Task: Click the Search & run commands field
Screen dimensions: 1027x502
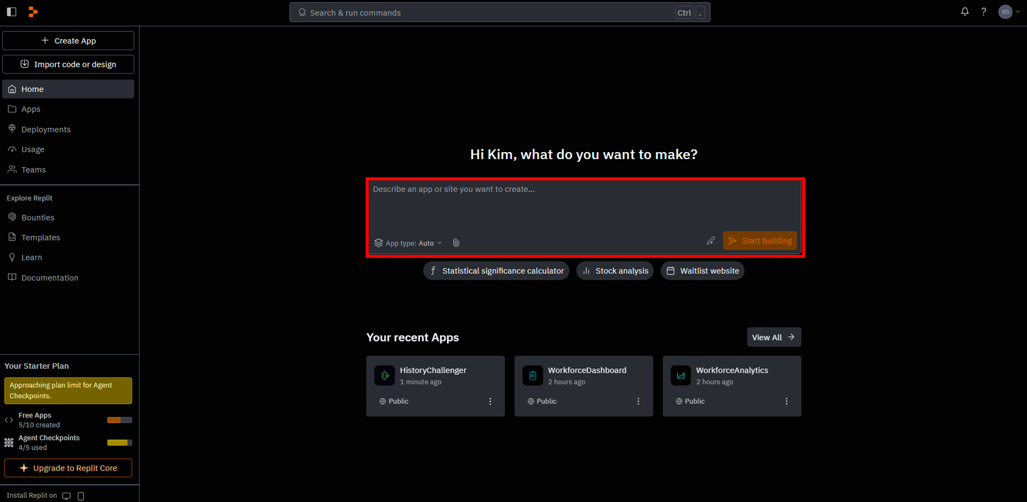Action: tap(500, 12)
